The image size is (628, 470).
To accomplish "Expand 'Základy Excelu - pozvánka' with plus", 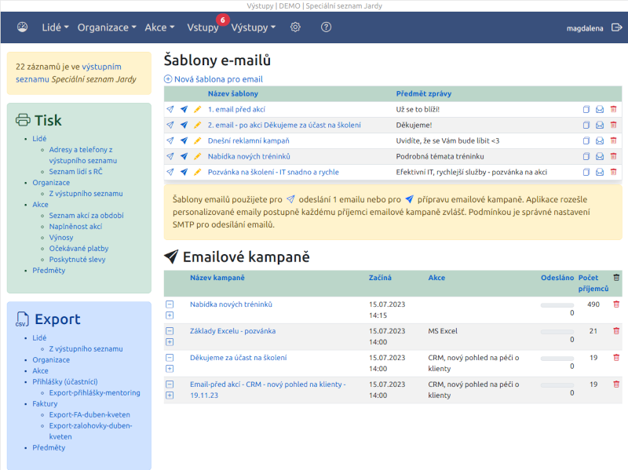I will tap(170, 342).
